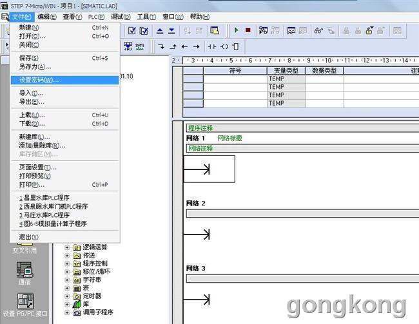Expand the 逻辑运算 tree folder
419x324 pixels.
tap(67, 247)
